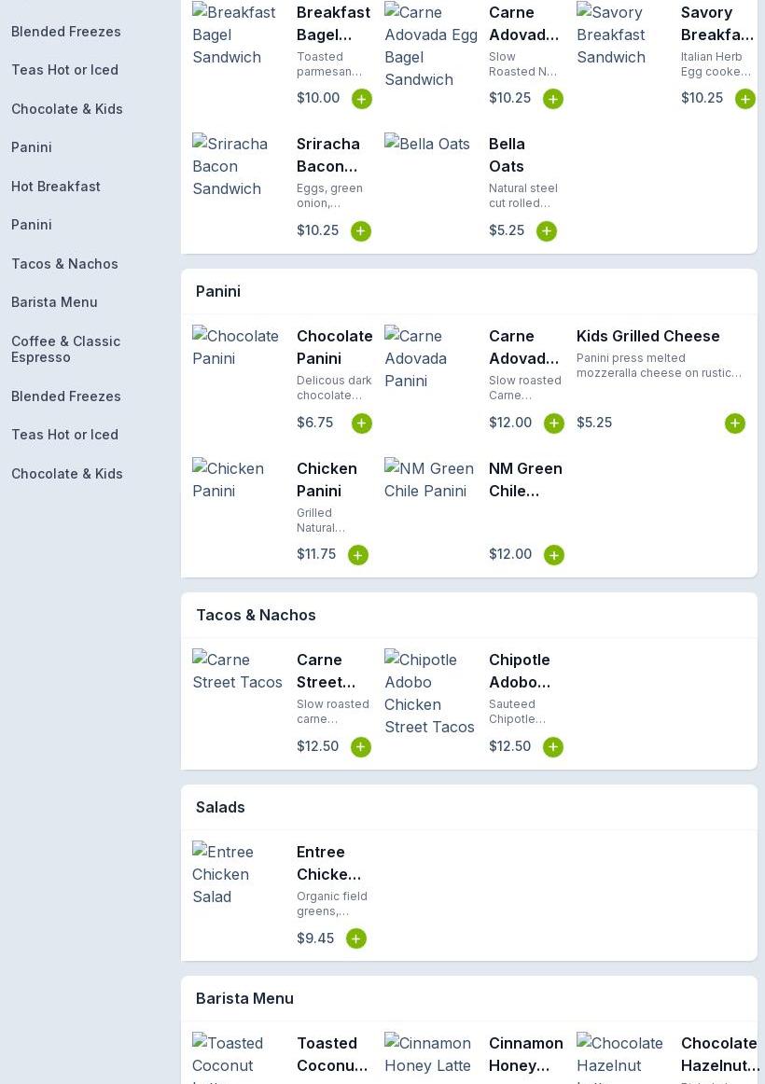Add Sriracha Bacon Sandwich with plus icon
This screenshot has width=765, height=1084.
(x=361, y=231)
